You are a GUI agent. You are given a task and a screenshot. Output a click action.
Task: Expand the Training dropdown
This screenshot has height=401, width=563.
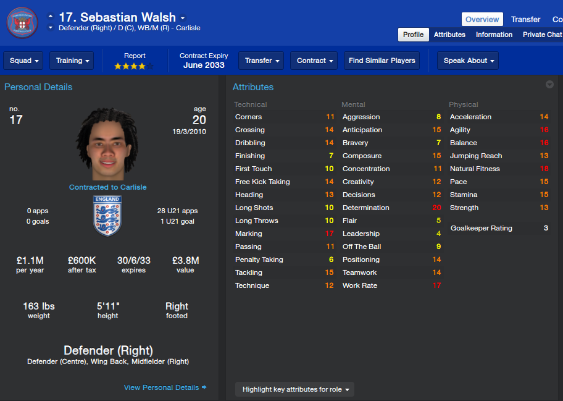[x=72, y=61]
